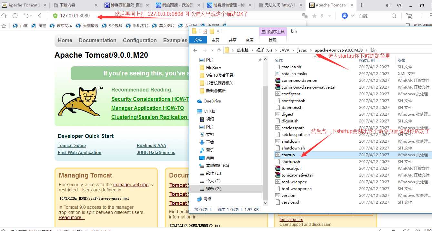Click the favorites star on bookmarks bar
Viewport: 432px width, 231px height.
click(x=4, y=26)
